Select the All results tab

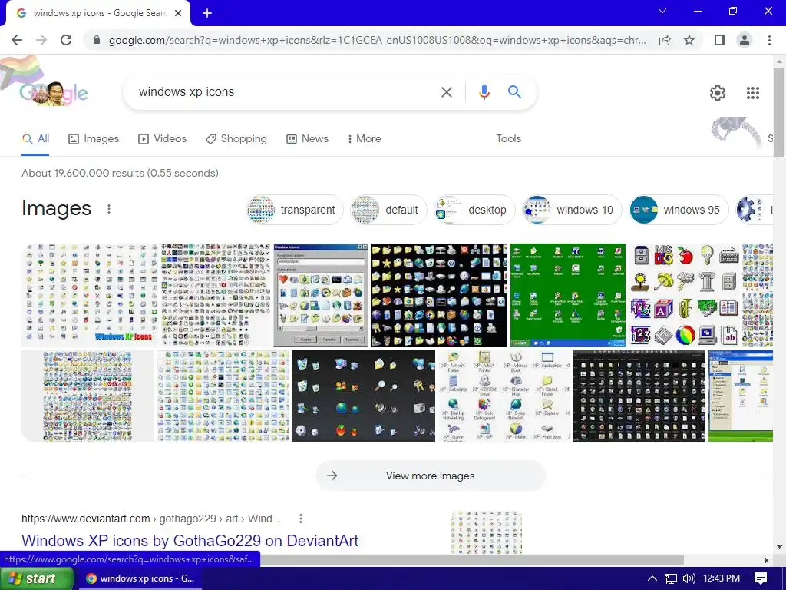(x=35, y=139)
